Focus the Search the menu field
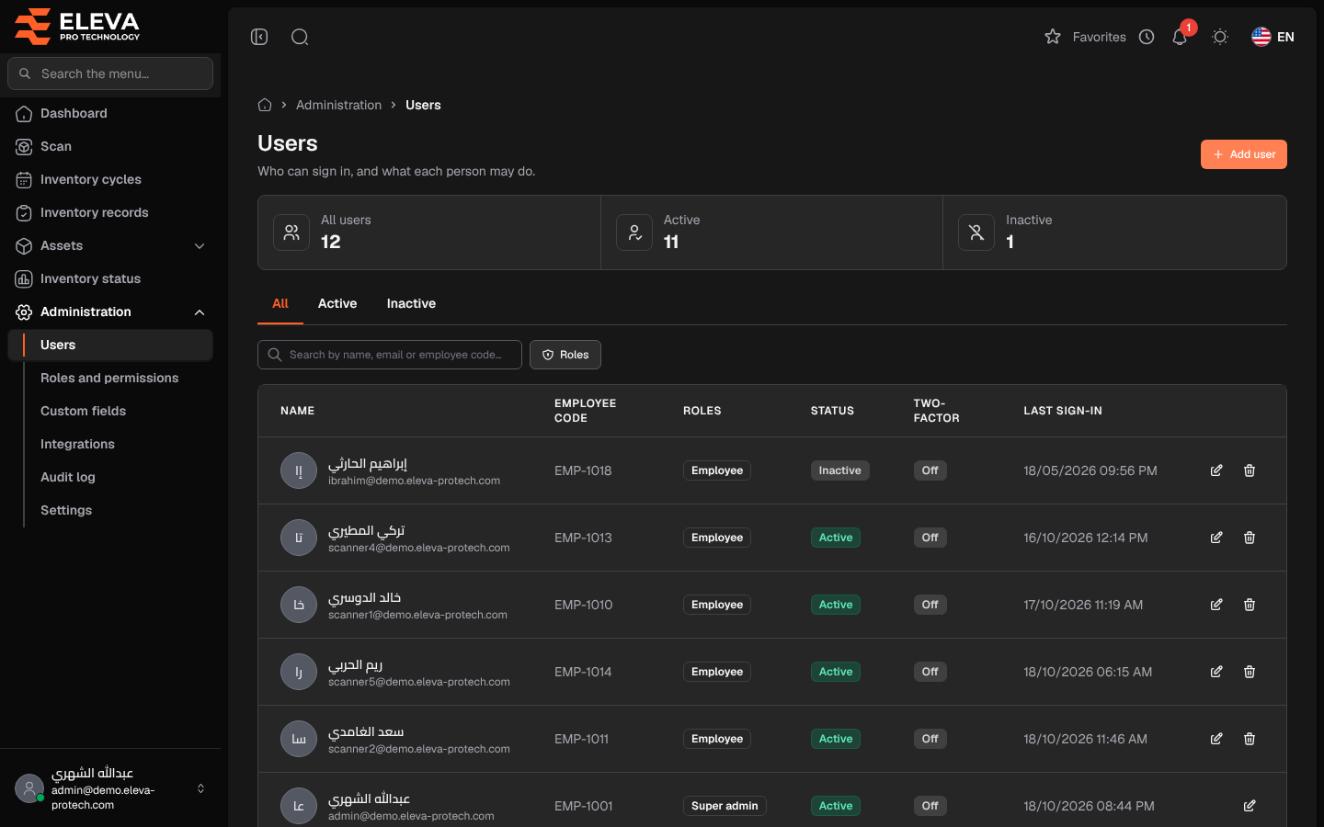 (x=110, y=74)
